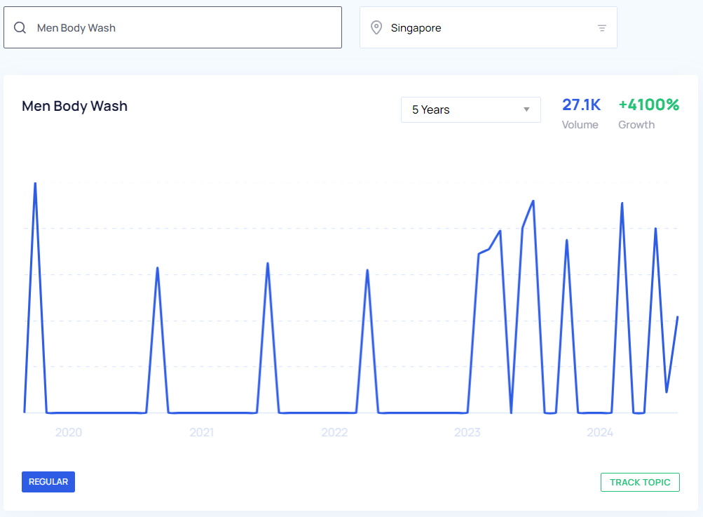Click the 2024 label on the axis
The height and width of the screenshot is (517, 703).
(x=600, y=433)
